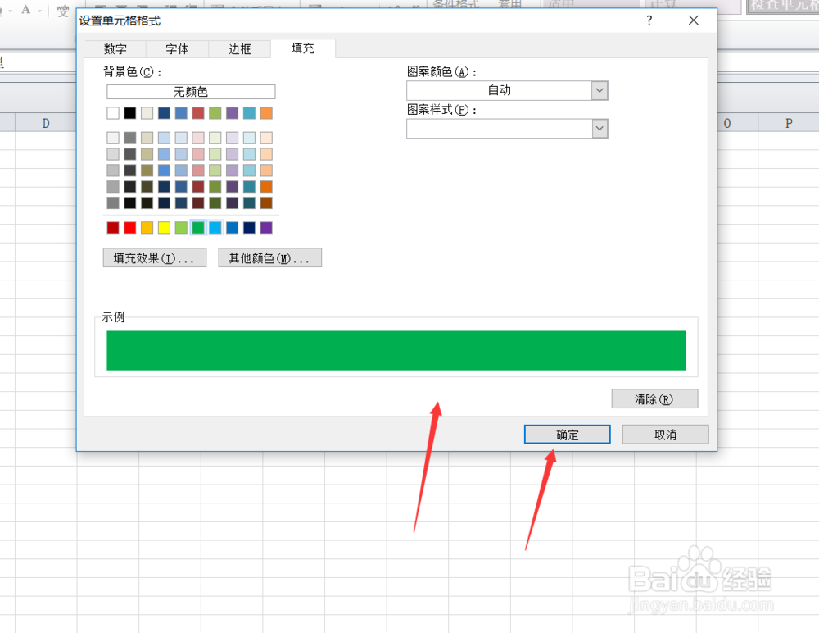Image resolution: width=819 pixels, height=633 pixels.
Task: Select column P header in spreadsheet
Action: tap(788, 123)
